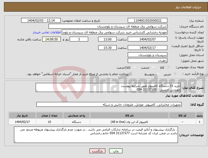Click the resize handle of buyer notes textarea
Viewport: 208px width, 158px height.
click(15, 142)
